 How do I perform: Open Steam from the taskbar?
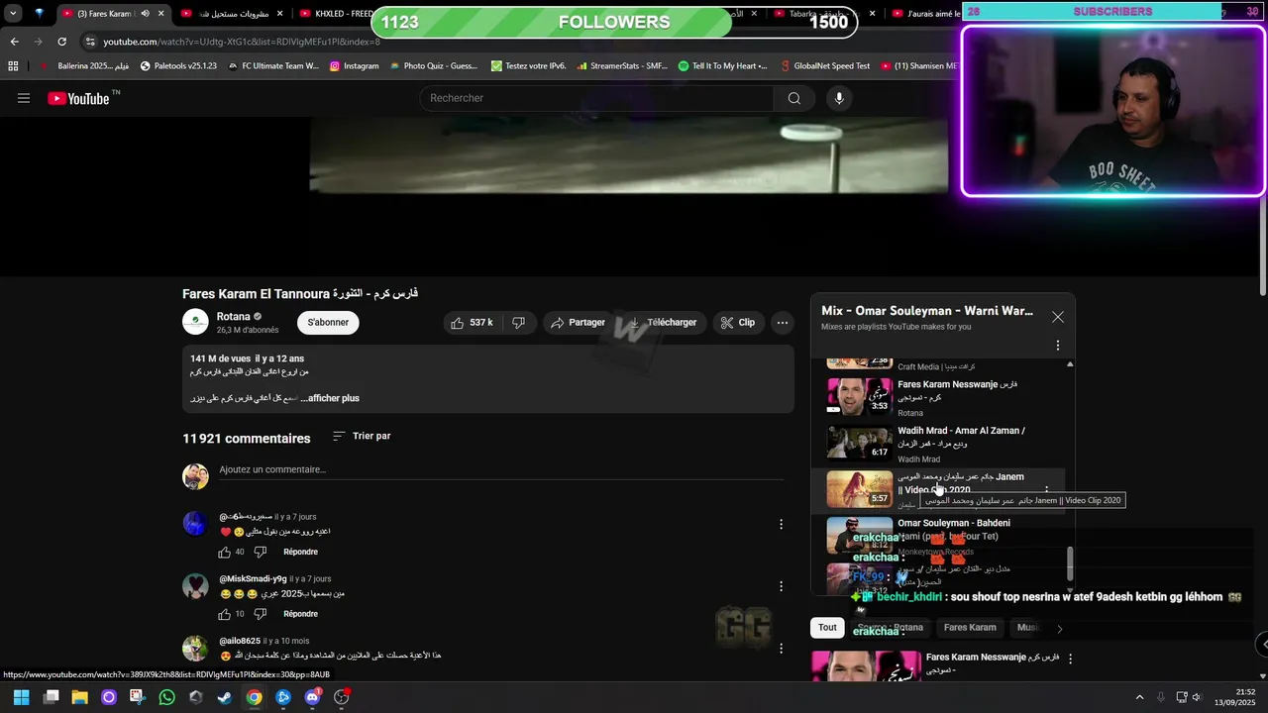click(225, 697)
